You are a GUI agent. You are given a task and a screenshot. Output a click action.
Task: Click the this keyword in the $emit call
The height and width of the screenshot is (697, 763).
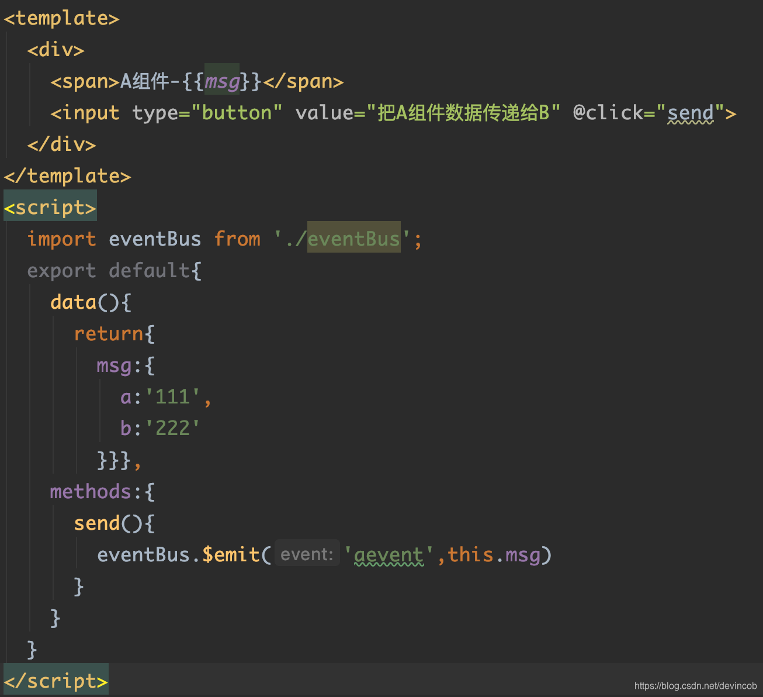point(470,555)
